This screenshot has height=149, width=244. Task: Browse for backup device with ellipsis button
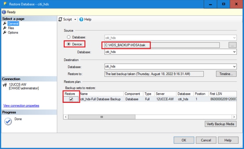point(233,45)
